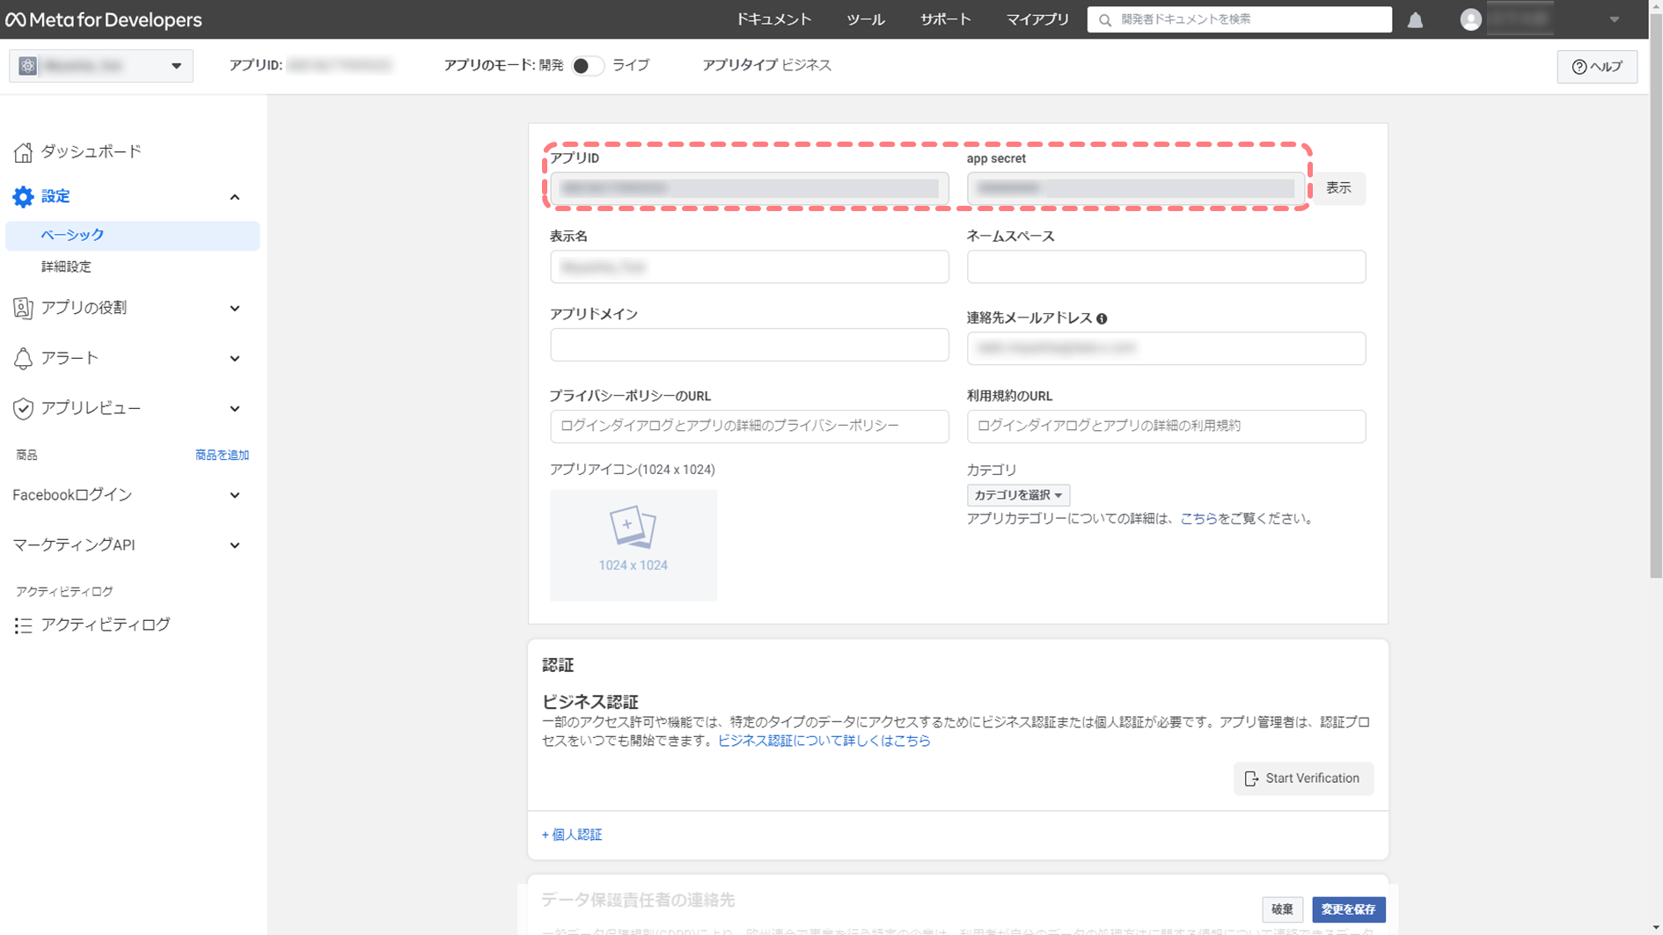
Task: Click the search magnifier icon
Action: pyautogui.click(x=1105, y=19)
